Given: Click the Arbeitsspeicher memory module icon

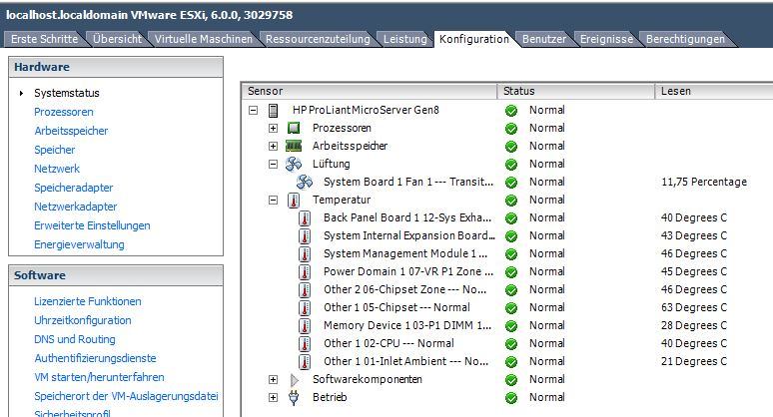Looking at the screenshot, I should click(x=294, y=146).
